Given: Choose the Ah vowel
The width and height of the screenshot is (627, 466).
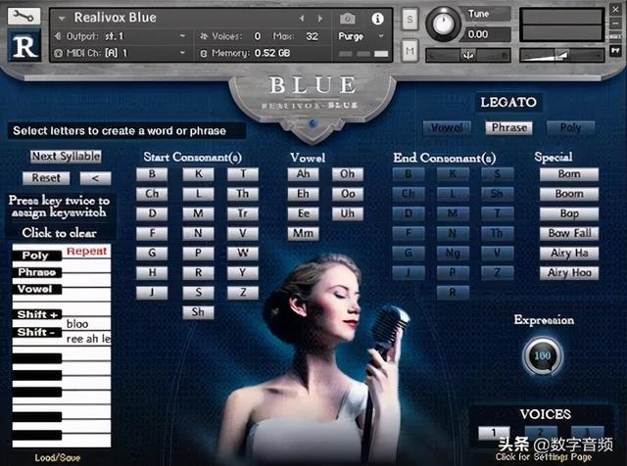Looking at the screenshot, I should click(x=303, y=174).
